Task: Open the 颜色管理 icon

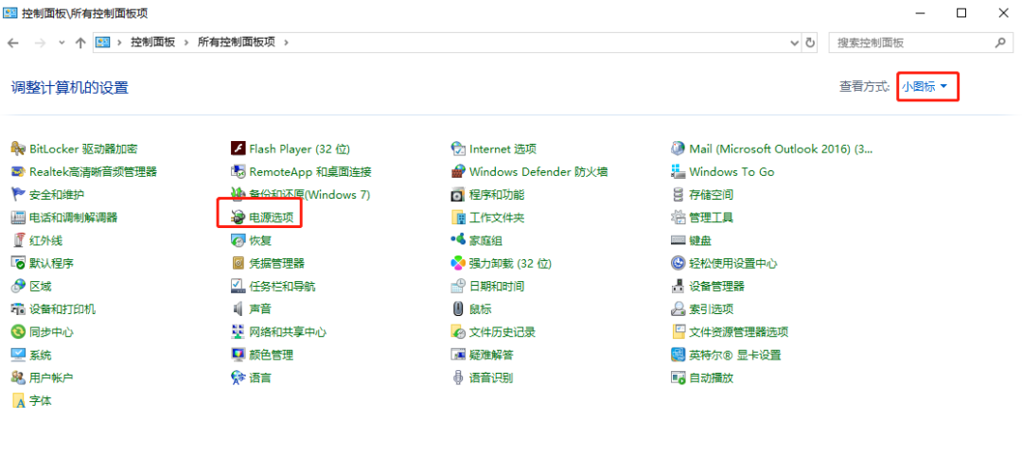Action: (x=238, y=355)
